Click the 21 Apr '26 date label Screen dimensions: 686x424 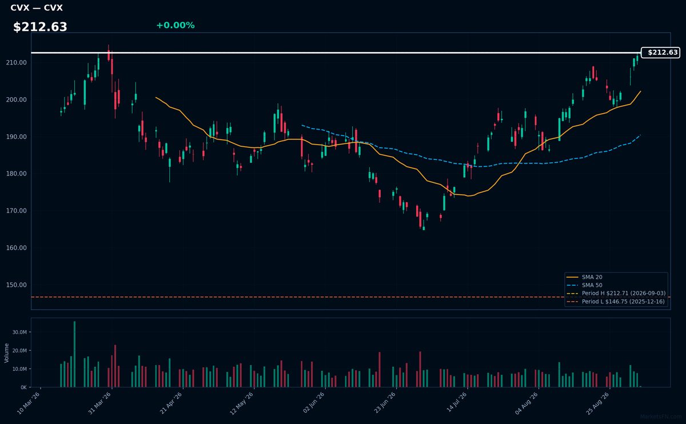170,402
